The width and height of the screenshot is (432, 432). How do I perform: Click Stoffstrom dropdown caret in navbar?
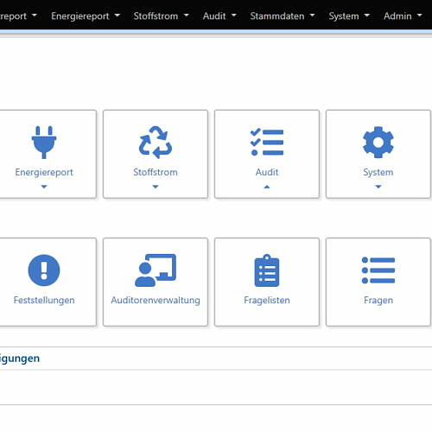click(x=187, y=15)
